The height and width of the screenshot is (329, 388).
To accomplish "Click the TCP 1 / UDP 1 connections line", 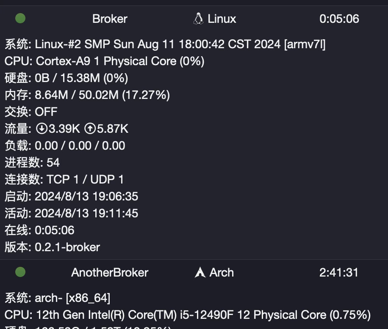I will [64, 179].
